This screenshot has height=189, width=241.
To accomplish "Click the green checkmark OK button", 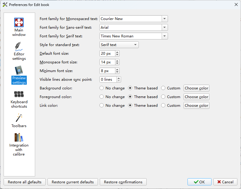I will click(x=199, y=182).
